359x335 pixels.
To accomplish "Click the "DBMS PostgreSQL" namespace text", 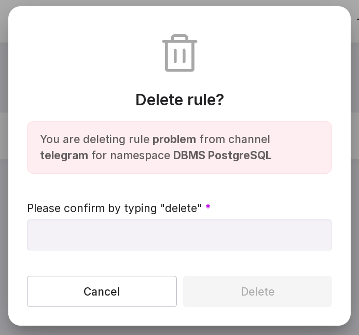I will (x=222, y=156).
